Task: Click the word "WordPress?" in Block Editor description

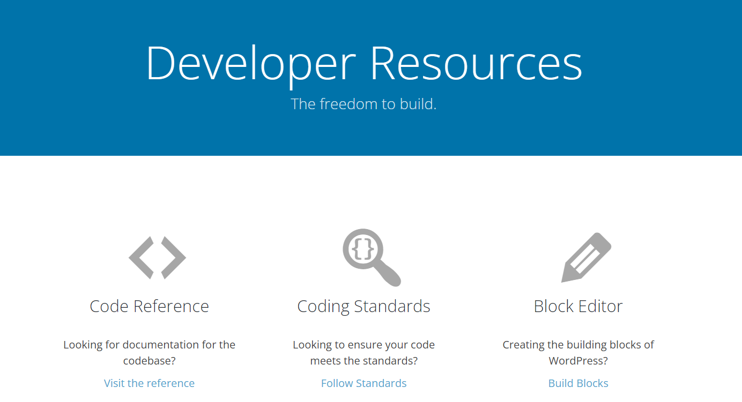Action: pos(578,361)
